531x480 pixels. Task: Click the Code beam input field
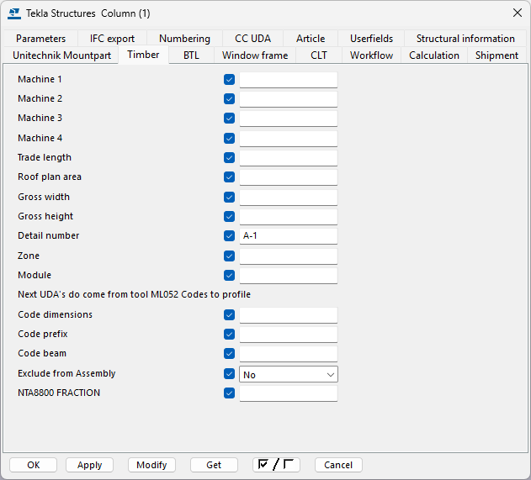coord(289,354)
